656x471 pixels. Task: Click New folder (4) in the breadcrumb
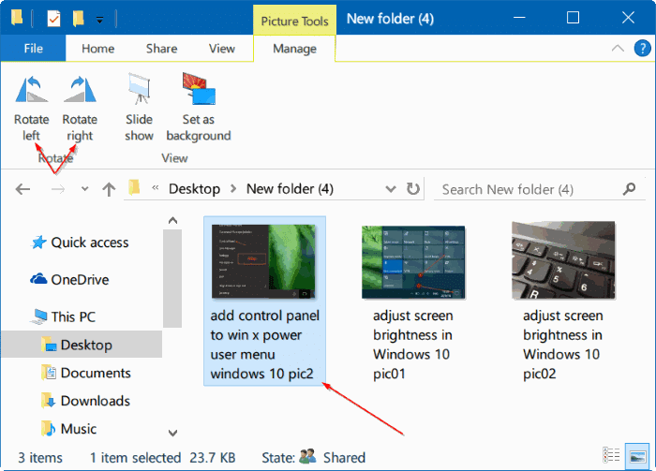tap(290, 189)
